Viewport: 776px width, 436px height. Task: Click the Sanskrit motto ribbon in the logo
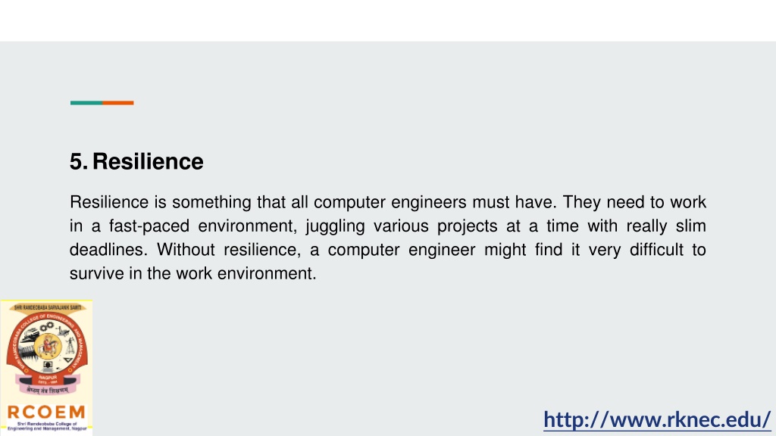click(x=48, y=390)
